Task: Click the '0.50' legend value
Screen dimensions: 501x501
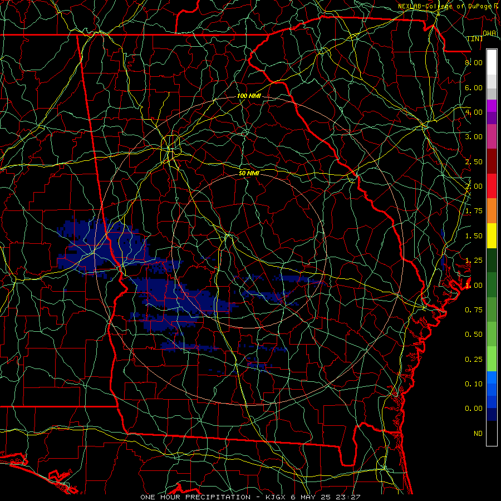Action: tap(474, 334)
